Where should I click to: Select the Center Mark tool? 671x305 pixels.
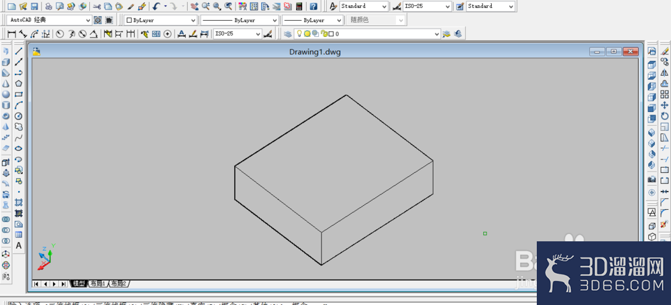tap(168, 34)
